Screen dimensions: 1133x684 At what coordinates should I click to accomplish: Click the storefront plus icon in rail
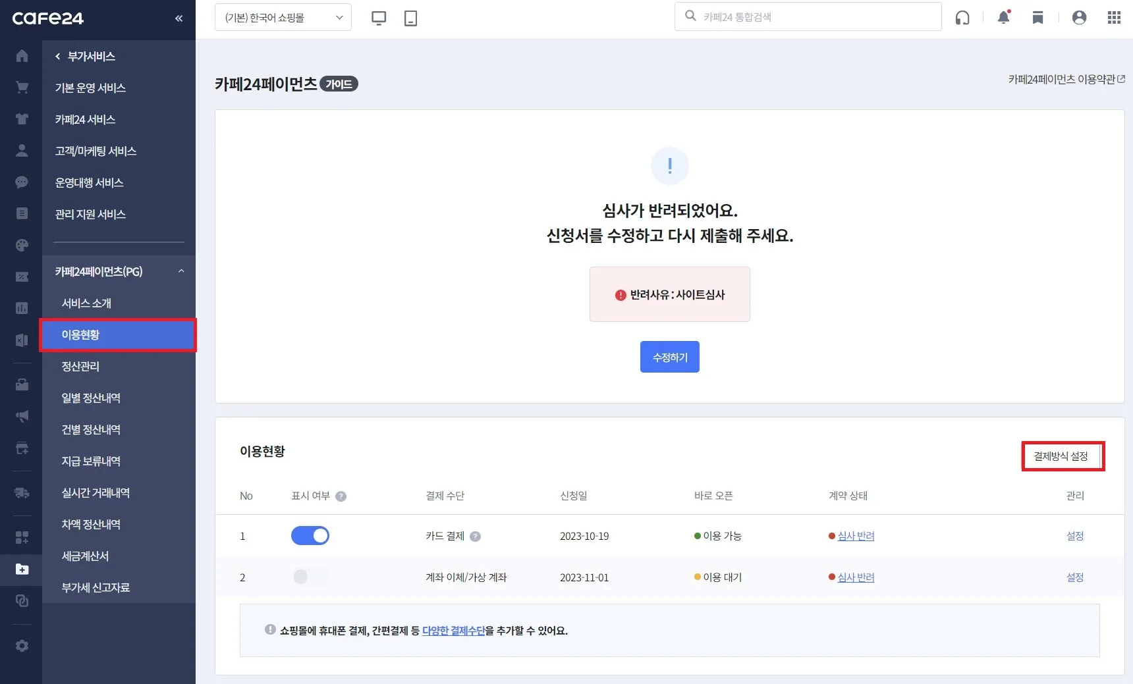tap(22, 448)
